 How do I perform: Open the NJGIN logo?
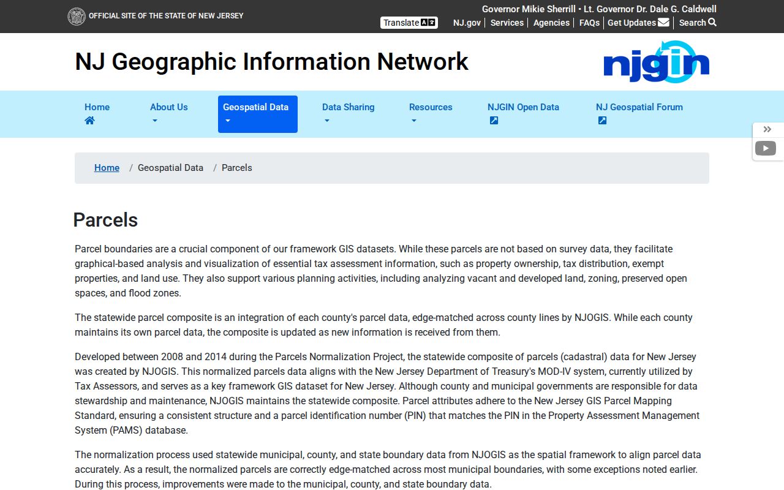tap(656, 62)
